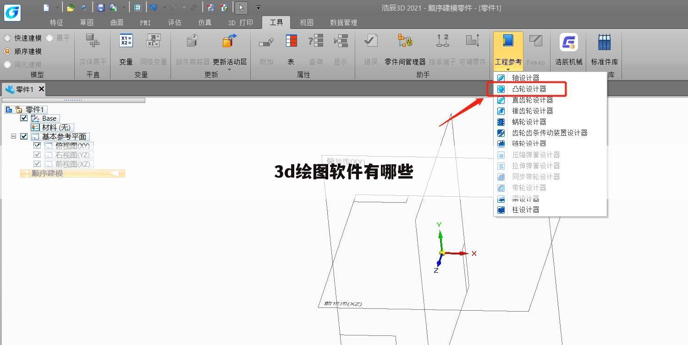The width and height of the screenshot is (688, 345).
Task: Open the customize quick access toolbar arrow
Action: point(259,8)
